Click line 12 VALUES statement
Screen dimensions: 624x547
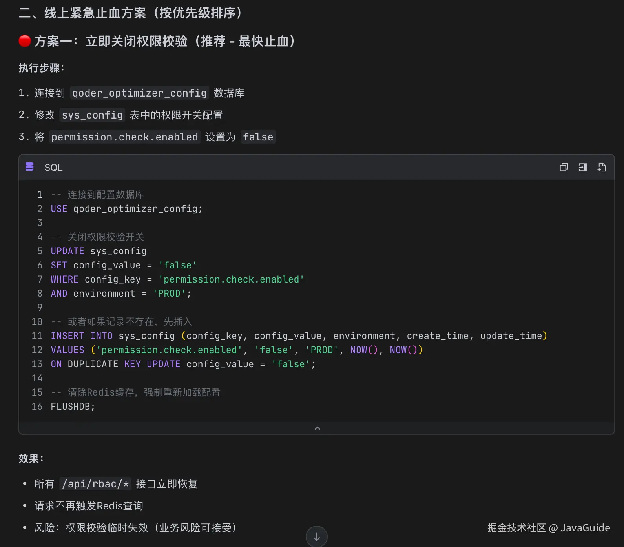[x=237, y=350]
